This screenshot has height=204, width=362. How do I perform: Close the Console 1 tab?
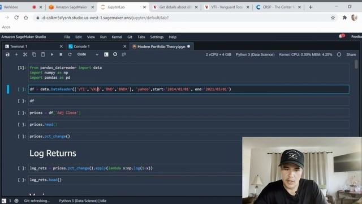(x=124, y=46)
